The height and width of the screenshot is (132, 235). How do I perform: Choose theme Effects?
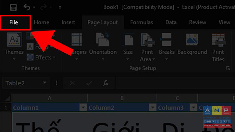[x=41, y=57]
